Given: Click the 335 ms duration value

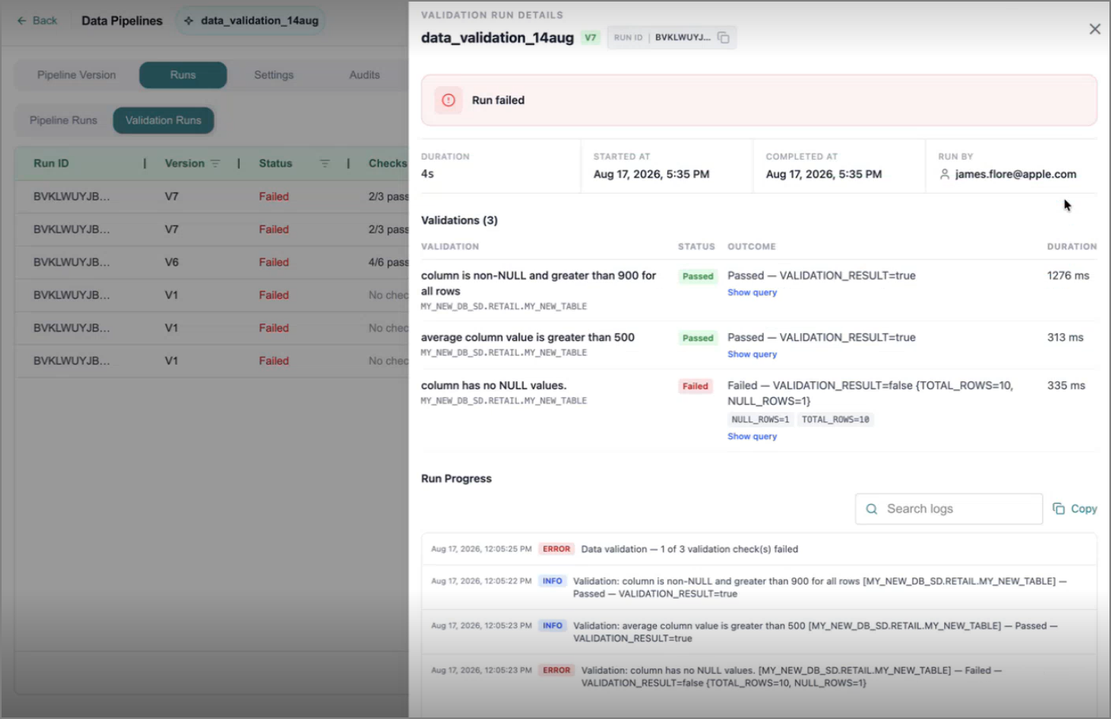Looking at the screenshot, I should pos(1066,385).
